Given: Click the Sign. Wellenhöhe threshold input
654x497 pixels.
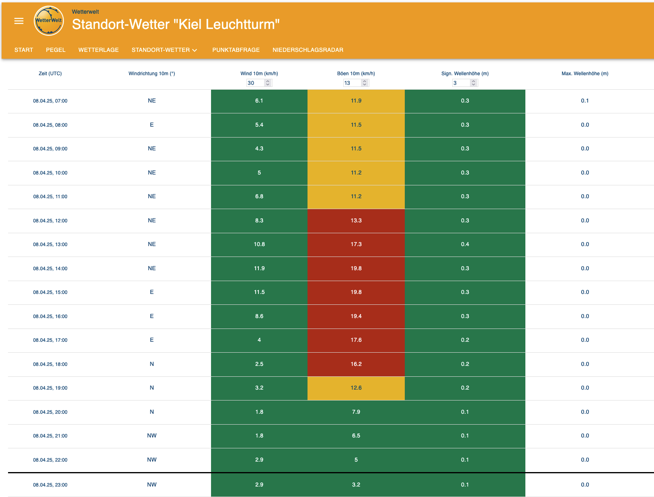Looking at the screenshot, I should (460, 83).
